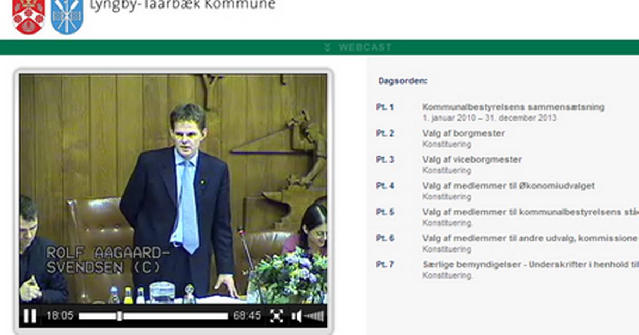639x335 pixels.
Task: Open Pt. 5 Valg af medlemmer til kommunalbestyrelsens
Action: pyautogui.click(x=530, y=212)
